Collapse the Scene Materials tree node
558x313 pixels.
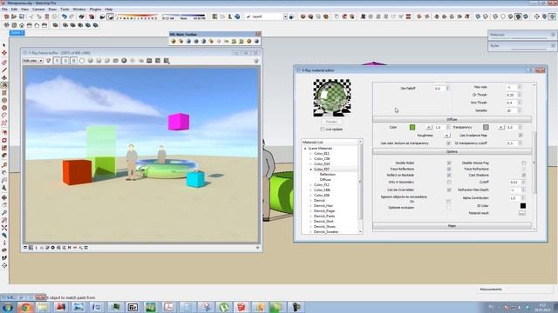tap(305, 149)
